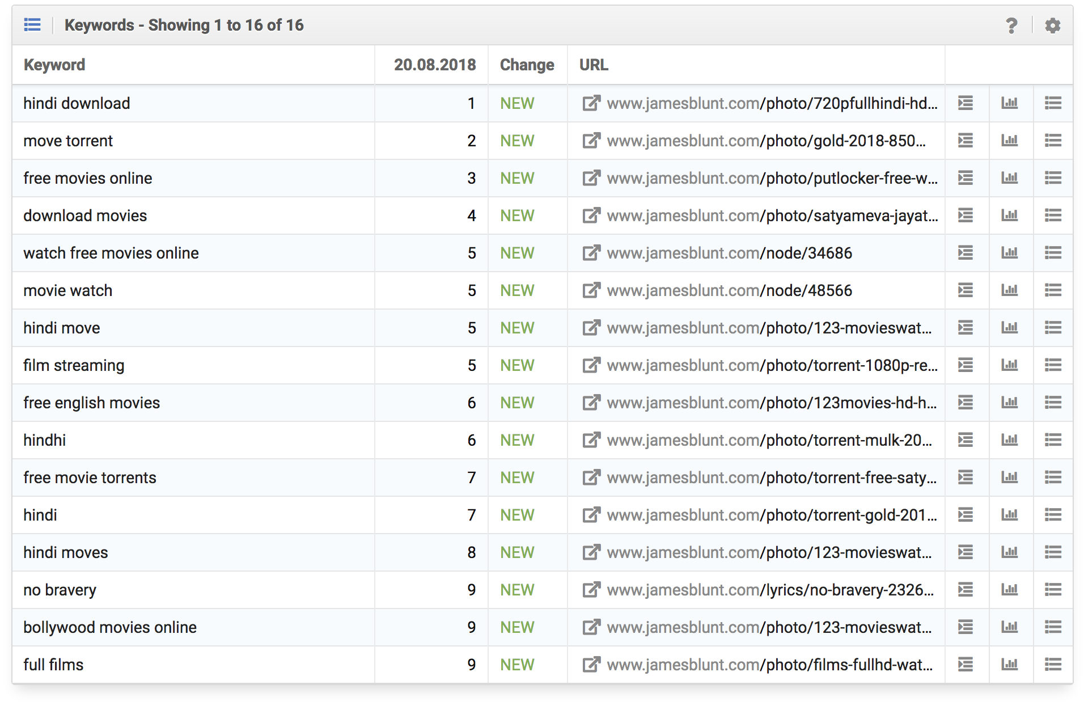Open jamesblunt.com/photo/torrent-free-saty link
The height and width of the screenshot is (710, 1084).
[772, 477]
